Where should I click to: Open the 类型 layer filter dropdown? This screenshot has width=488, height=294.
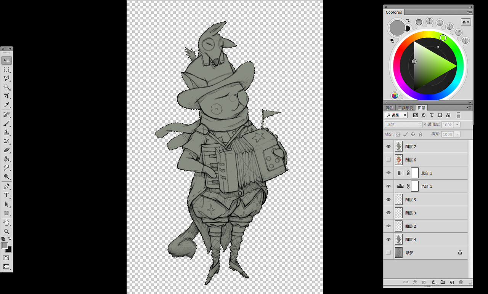click(396, 115)
